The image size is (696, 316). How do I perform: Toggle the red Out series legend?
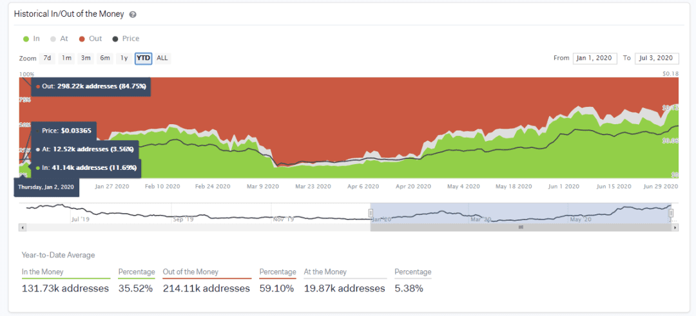tap(91, 39)
